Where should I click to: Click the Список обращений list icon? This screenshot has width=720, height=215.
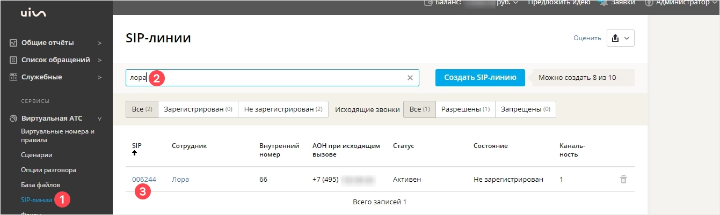click(14, 60)
